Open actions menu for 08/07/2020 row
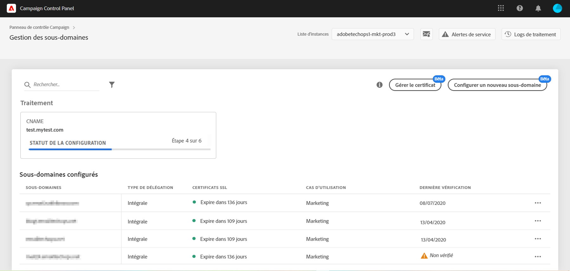Viewport: 570px width, 271px height. coord(538,203)
